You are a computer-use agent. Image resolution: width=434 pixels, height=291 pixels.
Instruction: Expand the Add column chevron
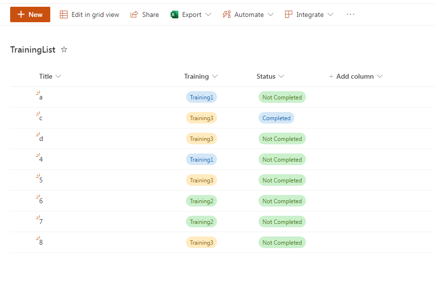pos(380,76)
